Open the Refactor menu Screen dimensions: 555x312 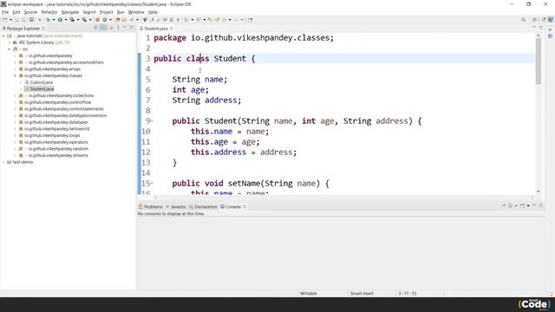pos(49,12)
